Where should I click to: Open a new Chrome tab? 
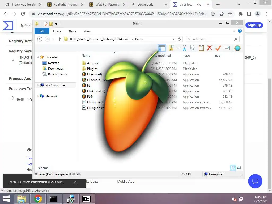[218, 5]
